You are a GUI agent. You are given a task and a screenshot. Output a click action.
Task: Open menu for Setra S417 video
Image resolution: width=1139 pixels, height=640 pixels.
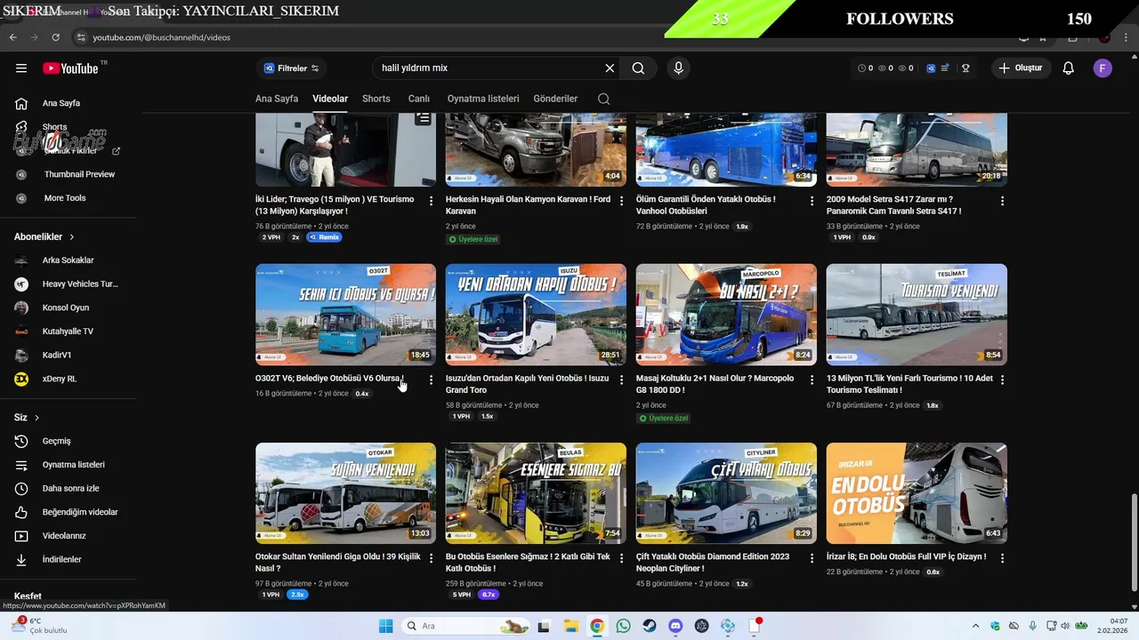pyautogui.click(x=1002, y=201)
